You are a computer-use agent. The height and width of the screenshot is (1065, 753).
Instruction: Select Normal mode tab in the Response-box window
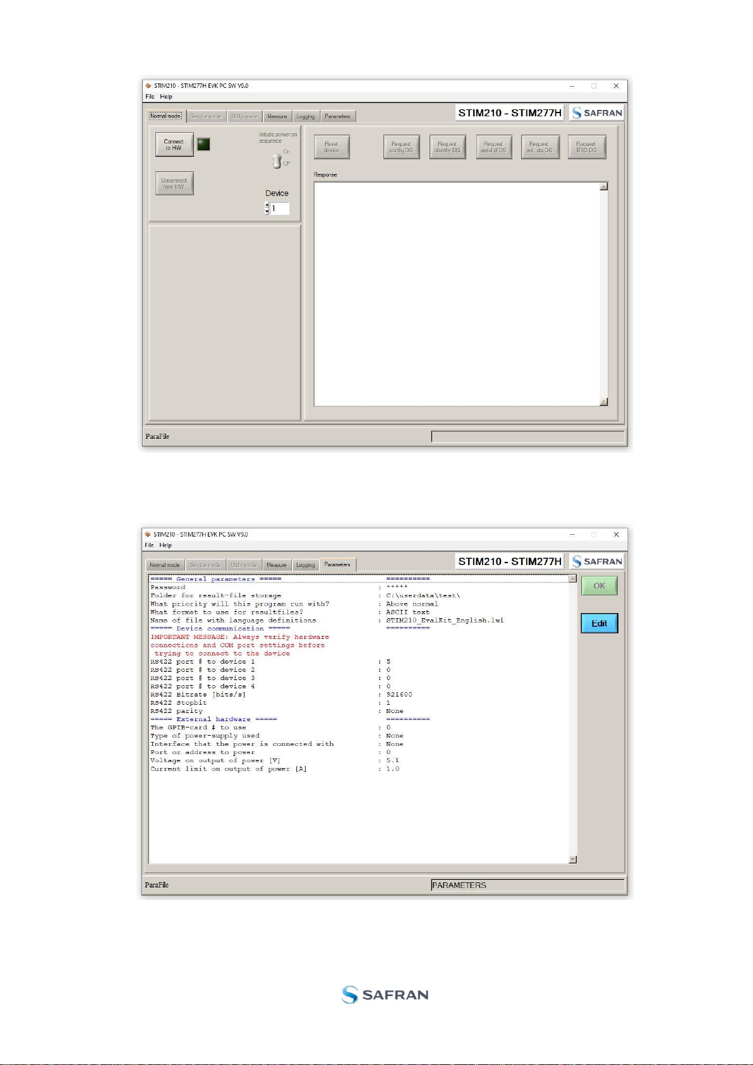point(166,116)
